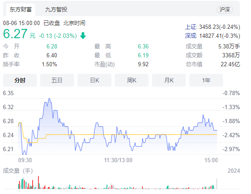Click the 北京时间 label

click(74, 23)
